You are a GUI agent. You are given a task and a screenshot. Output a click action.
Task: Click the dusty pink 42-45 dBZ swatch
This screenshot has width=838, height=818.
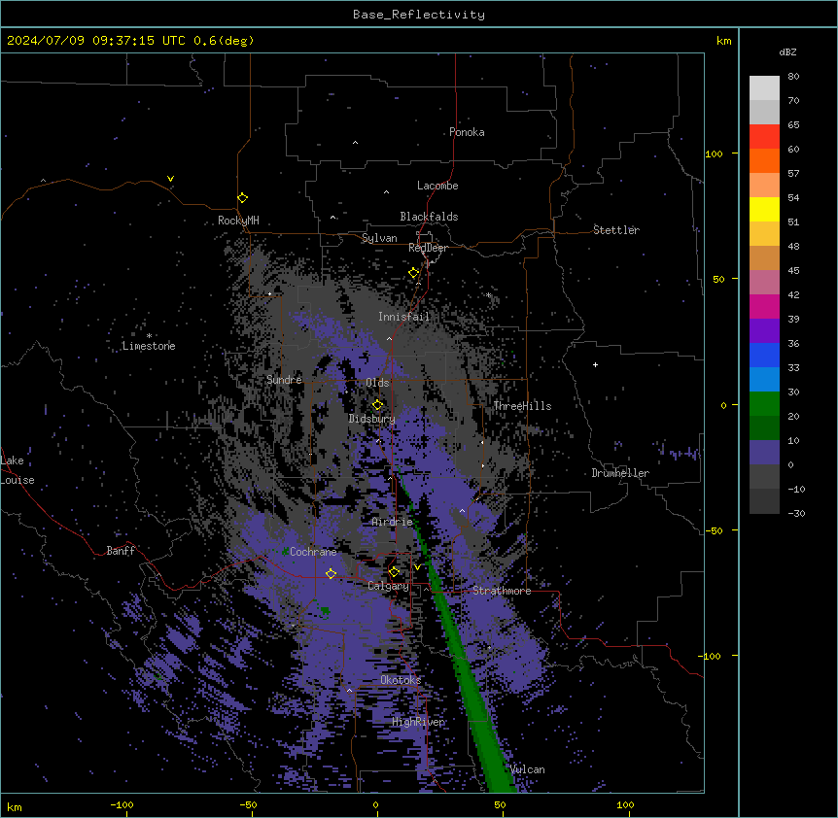[764, 283]
